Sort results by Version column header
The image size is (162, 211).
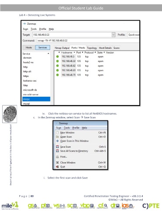(x=110, y=52)
